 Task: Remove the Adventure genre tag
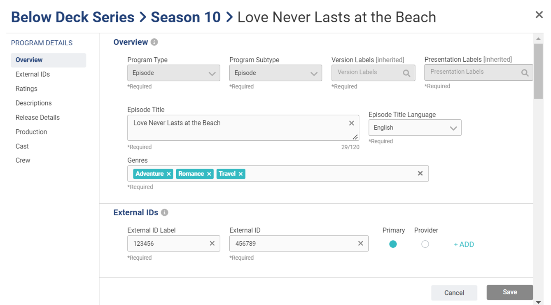169,174
